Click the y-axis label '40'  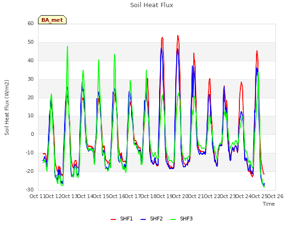[x=30, y=61]
